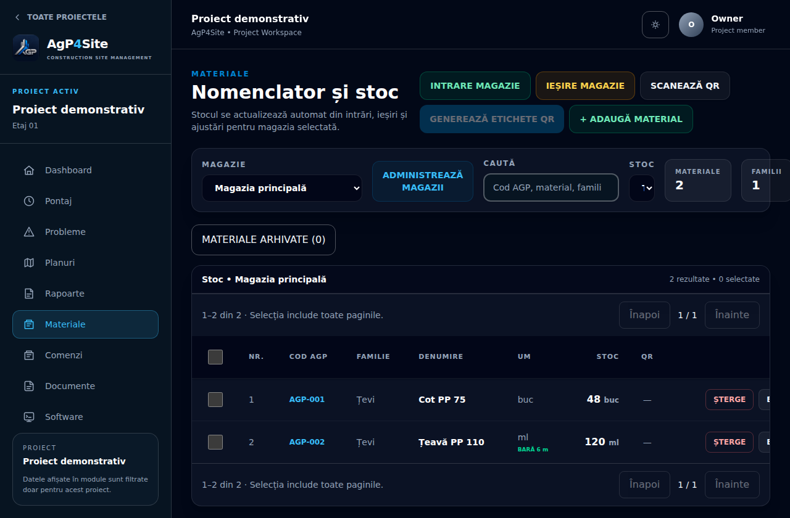Open Software section
The width and height of the screenshot is (790, 518).
[85, 417]
